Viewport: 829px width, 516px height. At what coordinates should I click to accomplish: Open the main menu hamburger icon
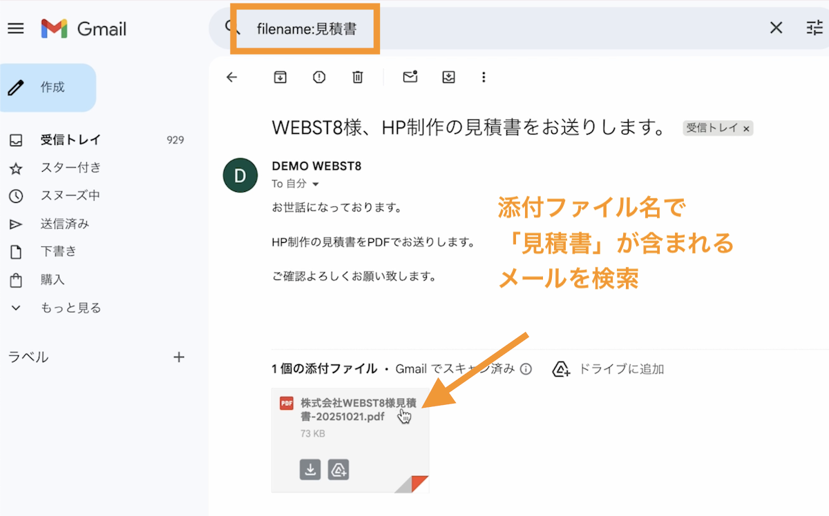[15, 28]
